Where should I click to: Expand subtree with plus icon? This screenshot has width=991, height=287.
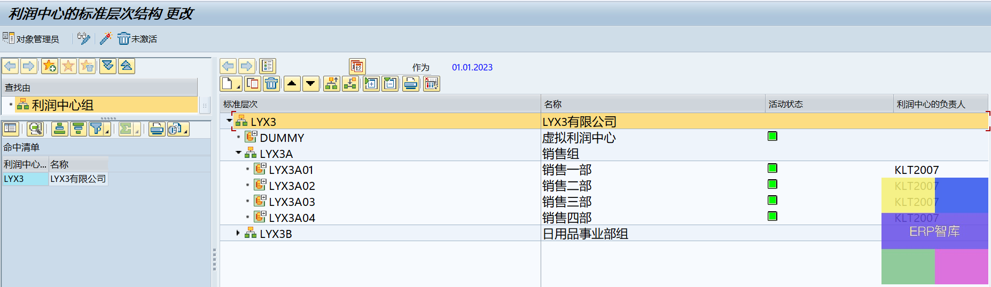coord(371,84)
